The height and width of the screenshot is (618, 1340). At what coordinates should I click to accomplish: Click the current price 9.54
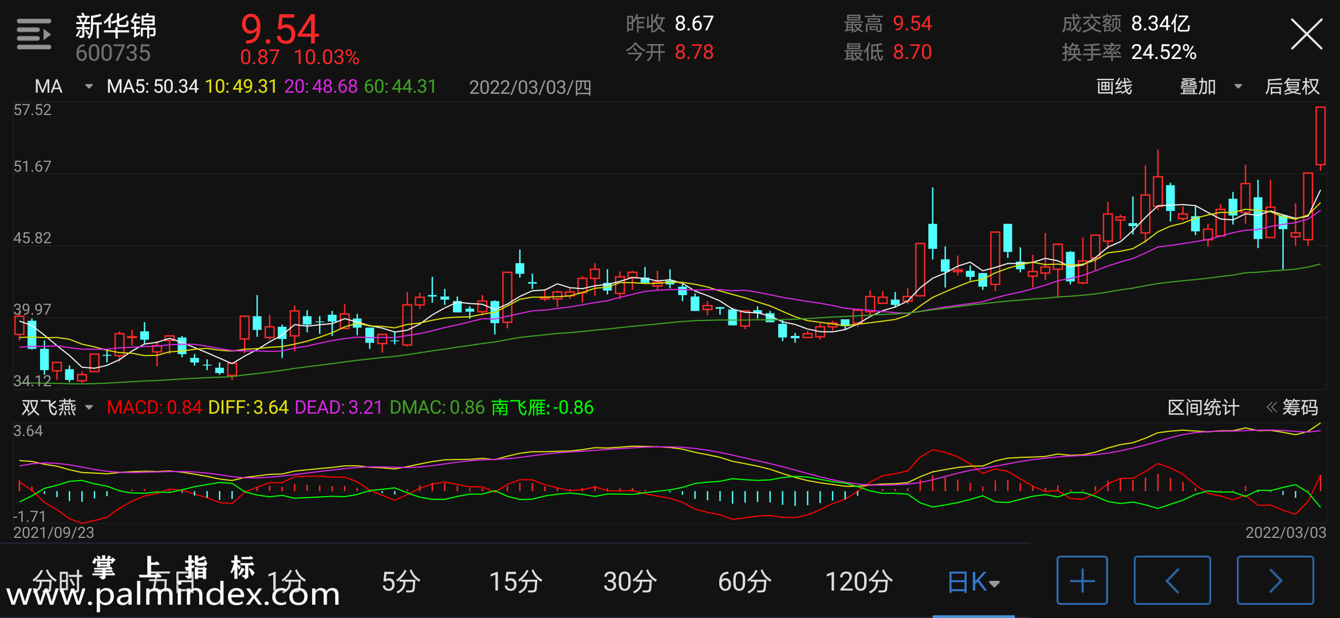279,29
